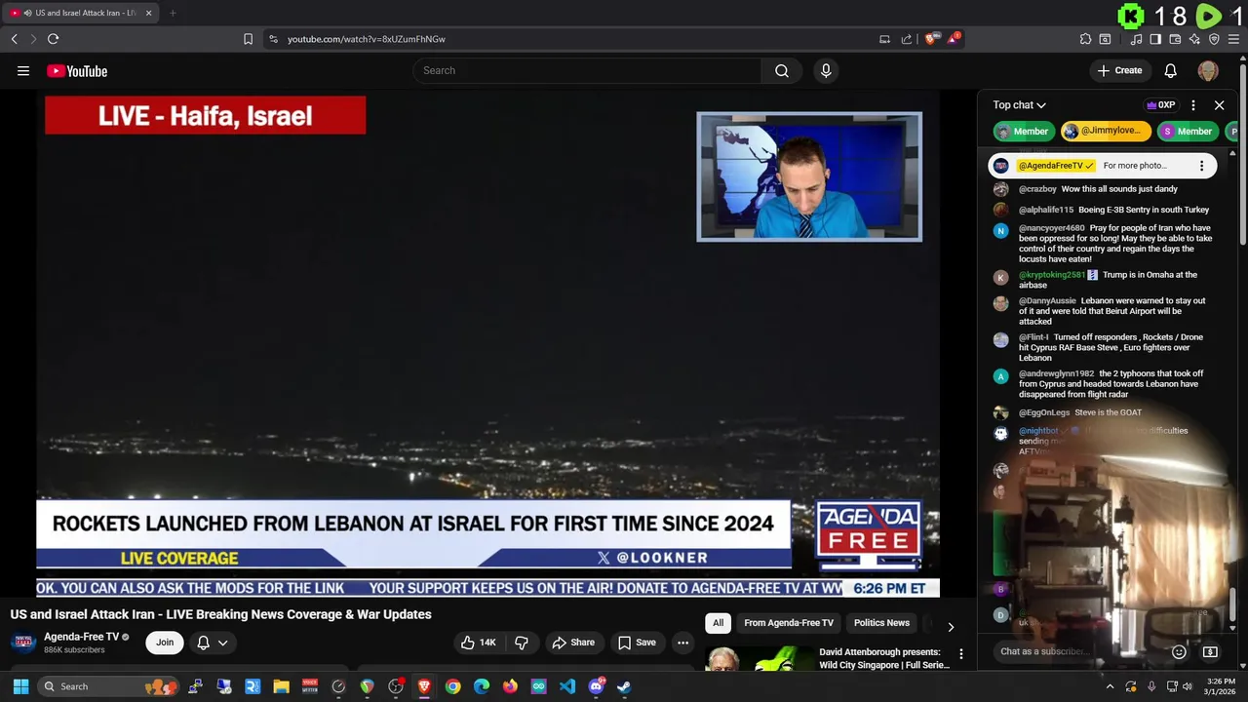The image size is (1248, 702).
Task: Click the Join membership button
Action: coord(165,643)
